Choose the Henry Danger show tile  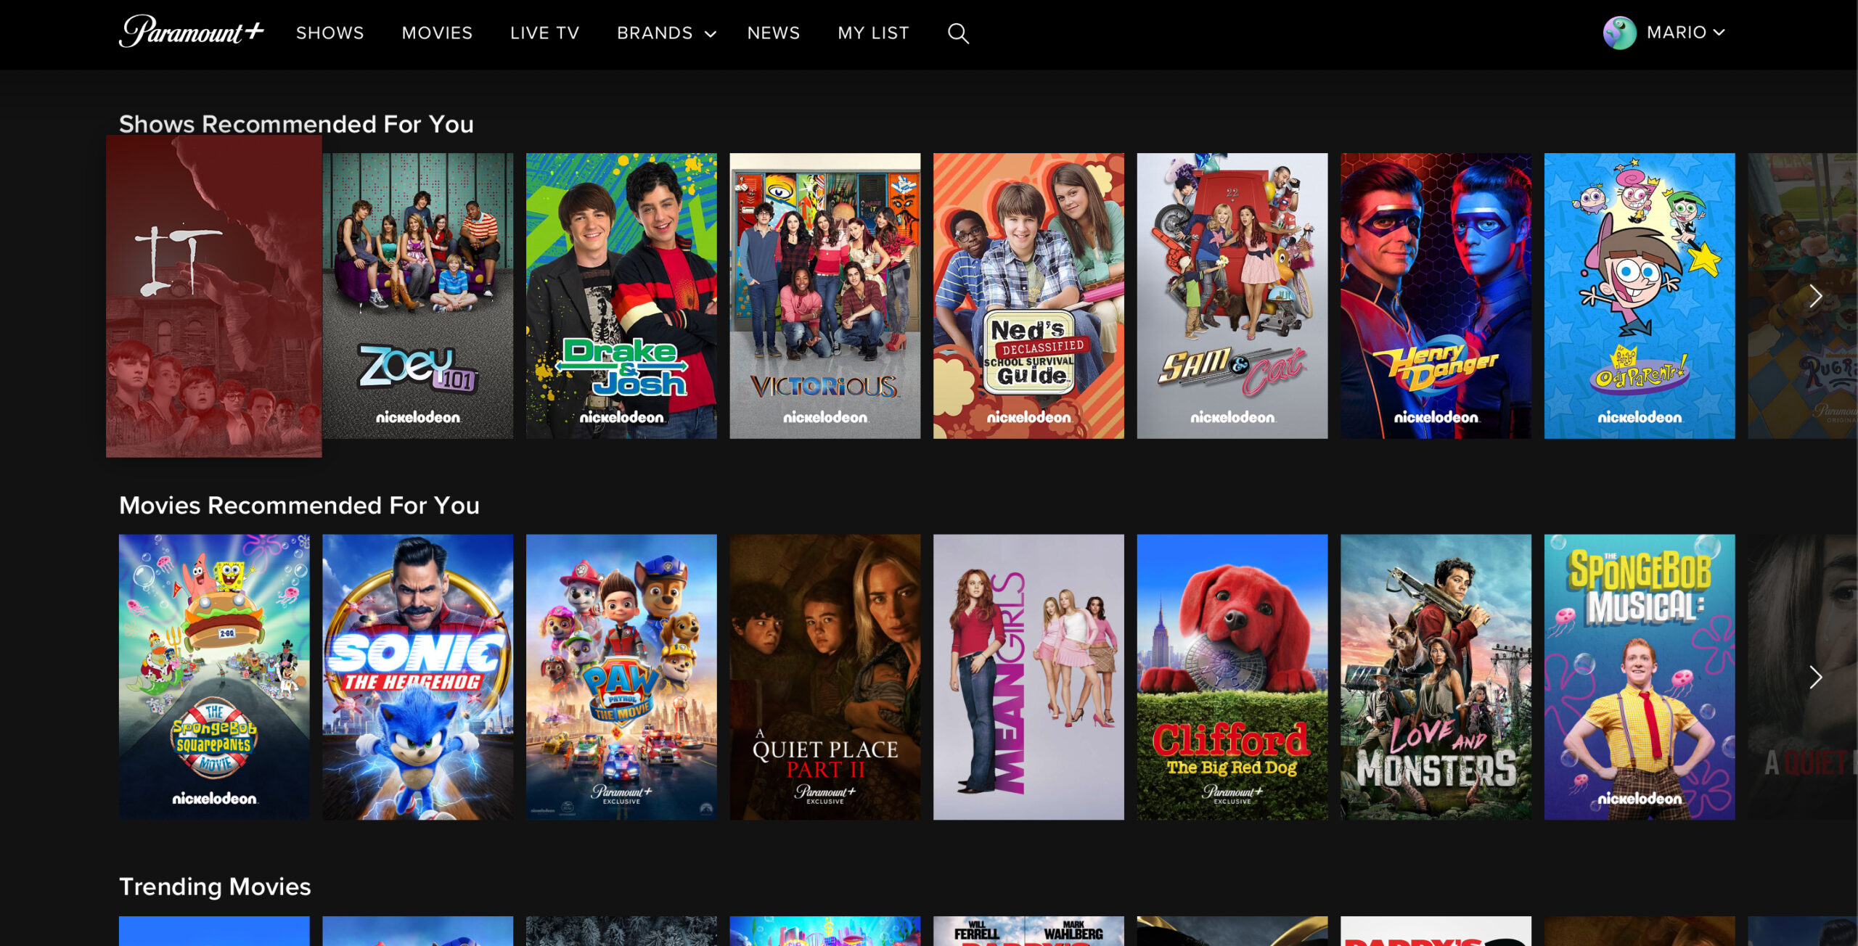[1436, 296]
